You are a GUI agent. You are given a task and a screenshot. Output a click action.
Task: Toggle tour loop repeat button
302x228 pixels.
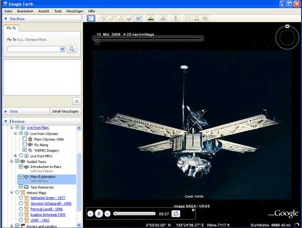tap(176, 214)
